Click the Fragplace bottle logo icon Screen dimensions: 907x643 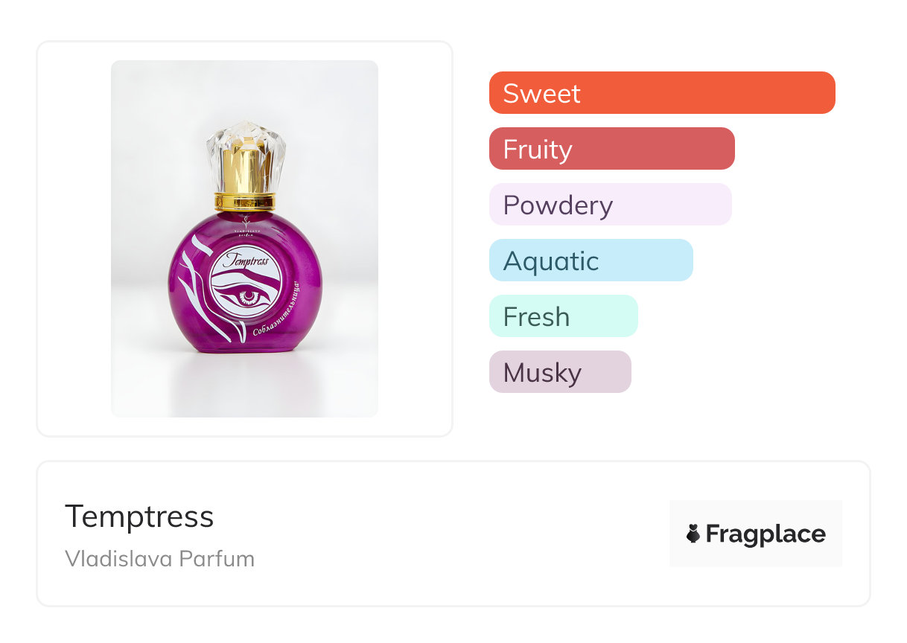pyautogui.click(x=693, y=534)
